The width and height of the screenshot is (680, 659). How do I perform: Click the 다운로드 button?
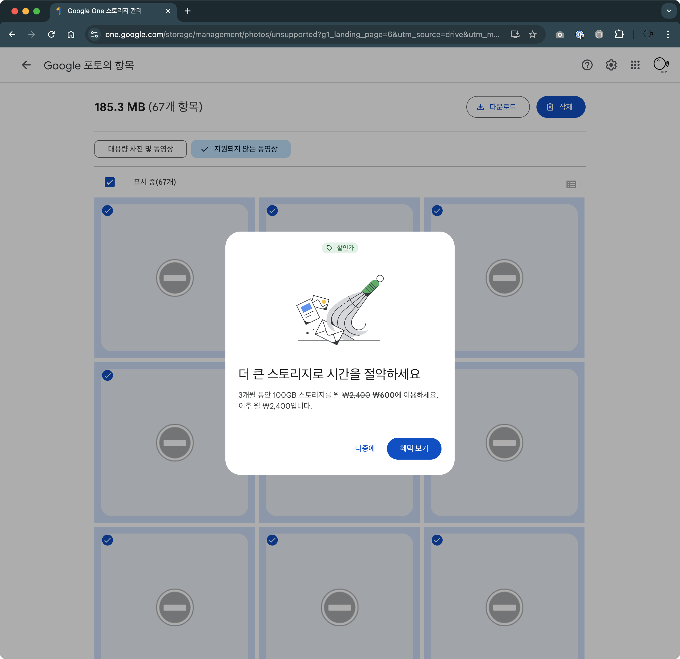pyautogui.click(x=497, y=107)
